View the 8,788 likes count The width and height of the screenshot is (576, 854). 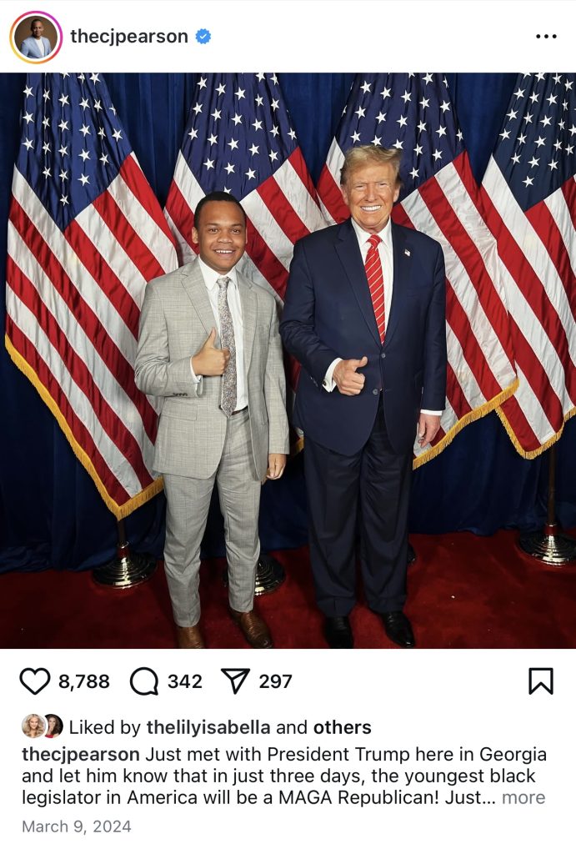pos(84,681)
